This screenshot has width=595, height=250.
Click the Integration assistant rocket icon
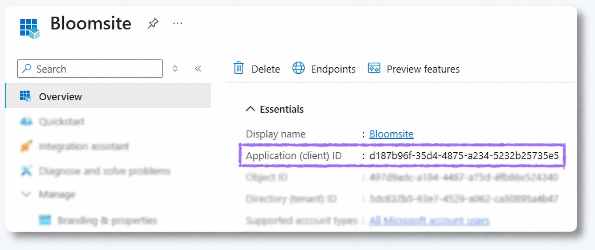point(26,146)
